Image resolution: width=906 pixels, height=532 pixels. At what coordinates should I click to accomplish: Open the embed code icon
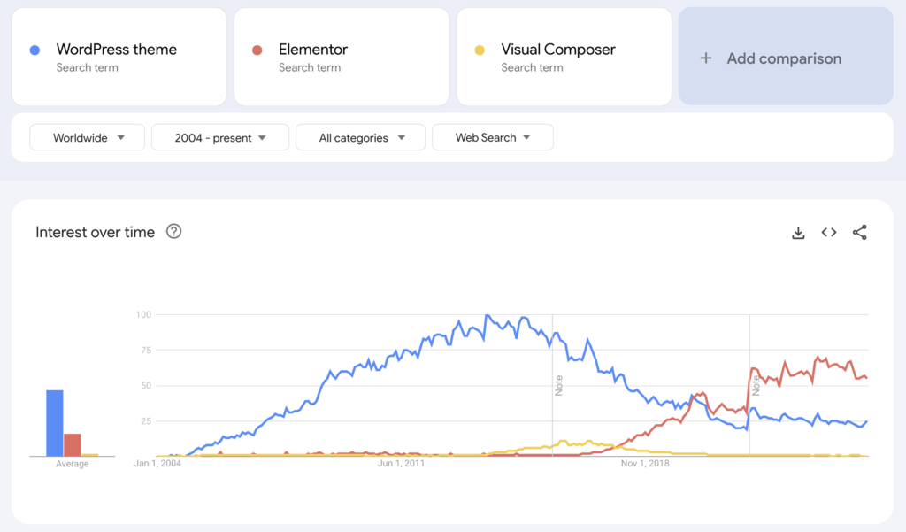(829, 233)
